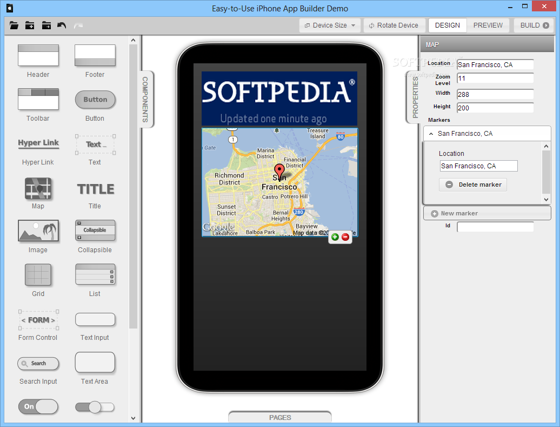Select the Header component
Screen dimensions: 560x427
(38, 61)
